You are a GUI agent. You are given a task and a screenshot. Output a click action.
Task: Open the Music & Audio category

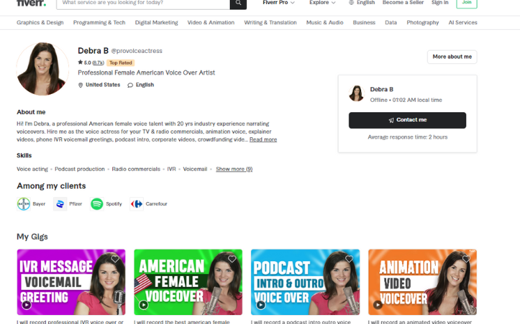tap(324, 22)
